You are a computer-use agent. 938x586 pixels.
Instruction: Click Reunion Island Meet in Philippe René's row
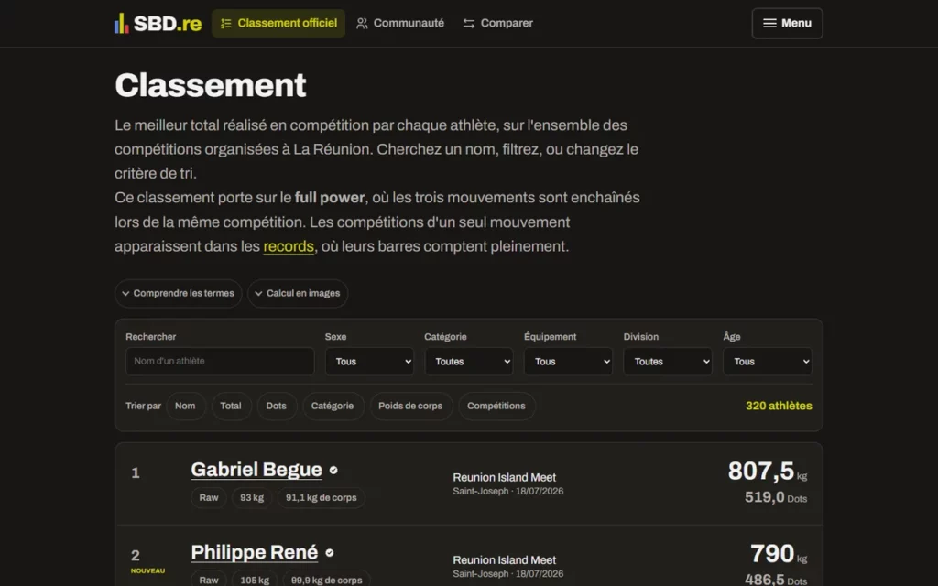(505, 560)
